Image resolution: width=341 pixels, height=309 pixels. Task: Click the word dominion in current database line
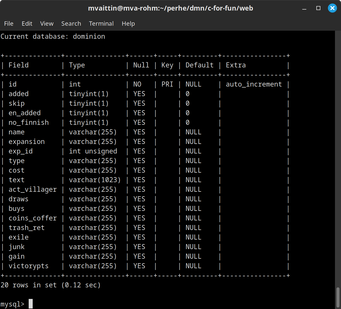89,36
